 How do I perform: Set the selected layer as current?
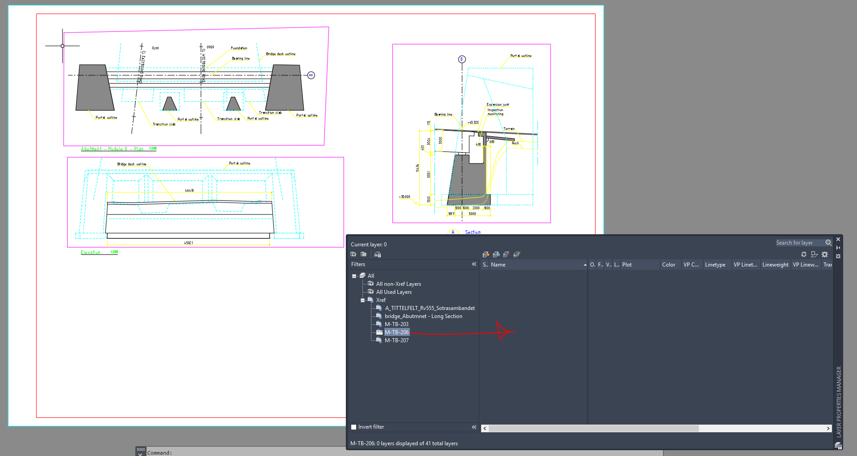[517, 254]
